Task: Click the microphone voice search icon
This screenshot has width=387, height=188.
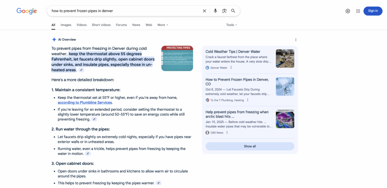Action: pos(215,11)
